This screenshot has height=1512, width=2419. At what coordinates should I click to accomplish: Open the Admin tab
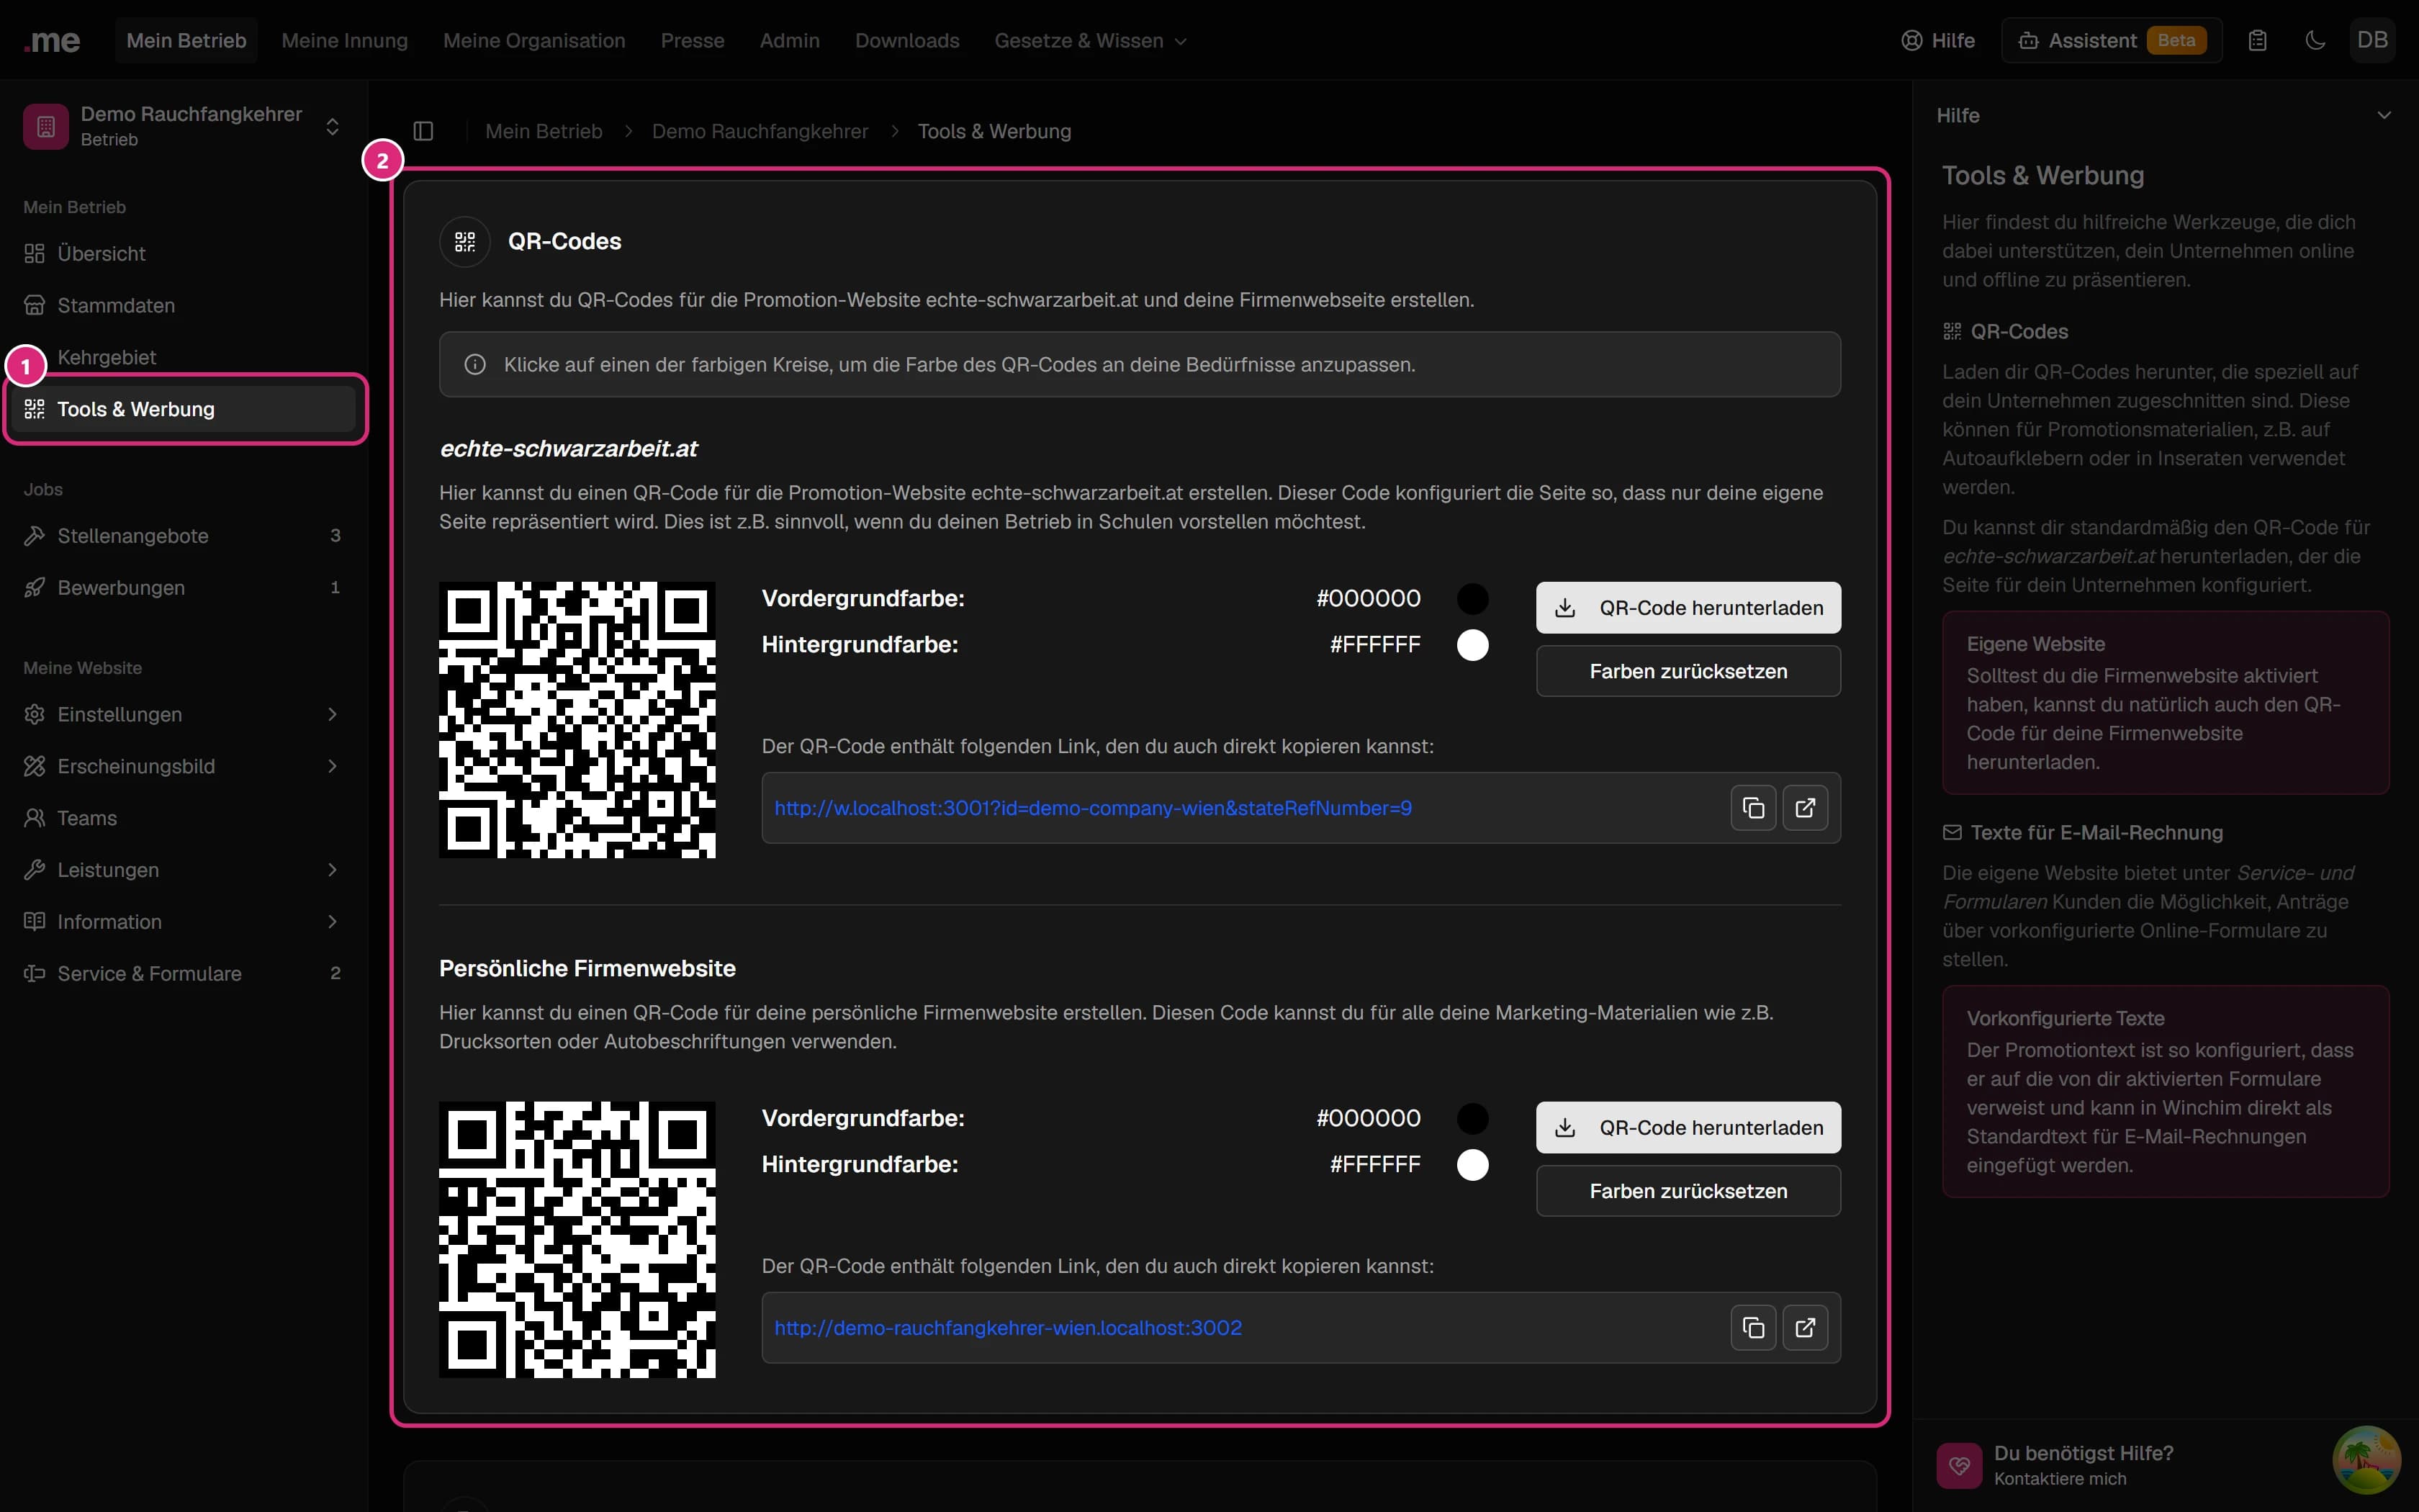(790, 41)
